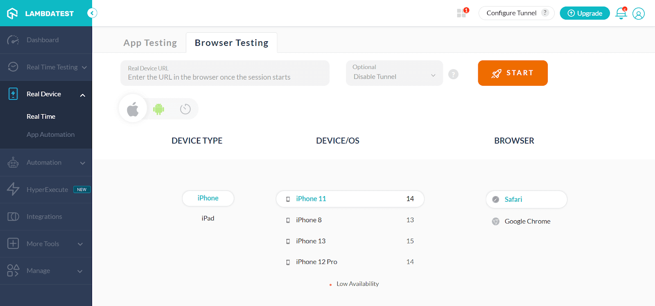Viewport: 655px width, 306px height.
Task: Click the Manage sidebar icon
Action: coord(13,270)
